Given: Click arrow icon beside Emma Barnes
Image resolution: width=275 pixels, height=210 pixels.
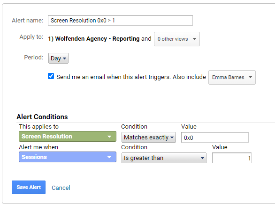Looking at the screenshot, I should pyautogui.click(x=250, y=77).
